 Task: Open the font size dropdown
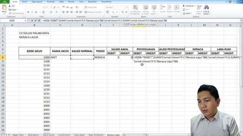click(51, 7)
